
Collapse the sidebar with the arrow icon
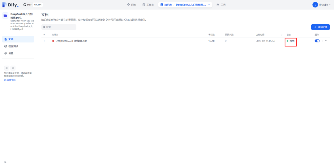pos(6,162)
